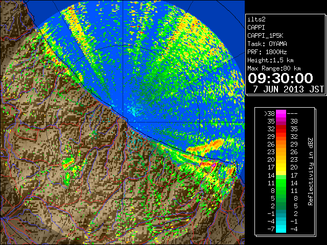Image resolution: width=327 pixels, height=245 pixels.
Task: Click the 'ilts2' label in info box
Action: 256,19
